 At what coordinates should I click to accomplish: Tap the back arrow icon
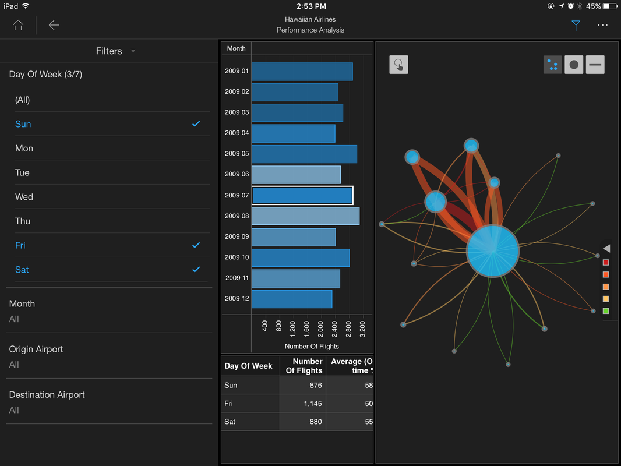coord(54,25)
